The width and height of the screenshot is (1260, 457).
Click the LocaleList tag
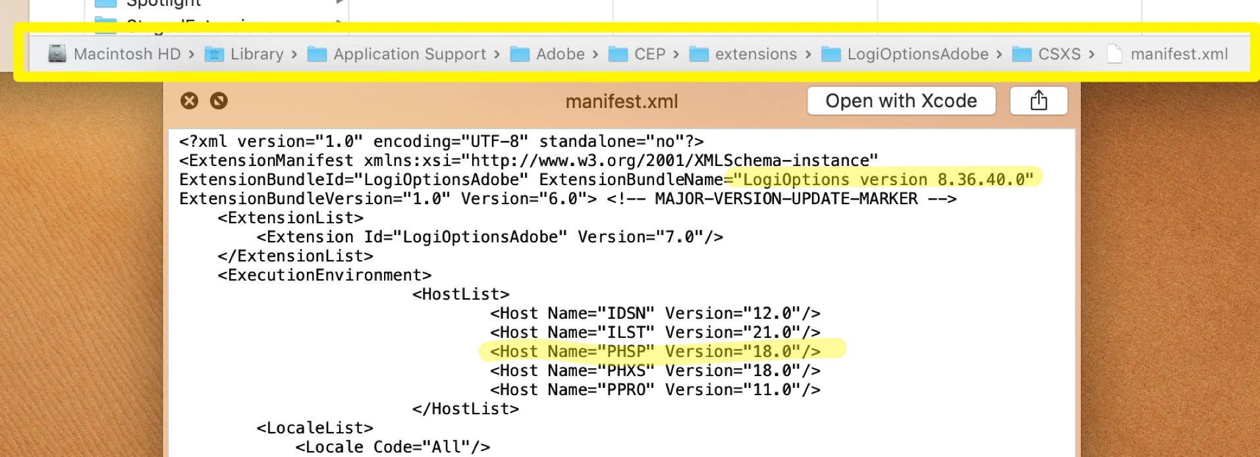point(315,428)
